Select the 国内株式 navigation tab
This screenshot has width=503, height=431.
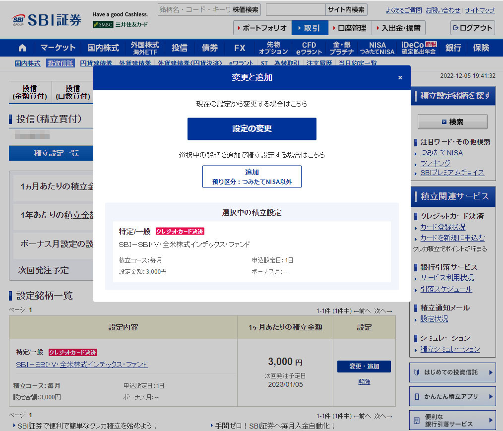tap(103, 48)
